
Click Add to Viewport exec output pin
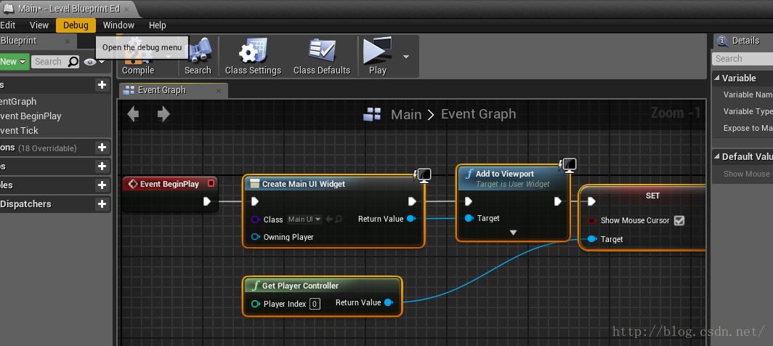click(x=557, y=201)
